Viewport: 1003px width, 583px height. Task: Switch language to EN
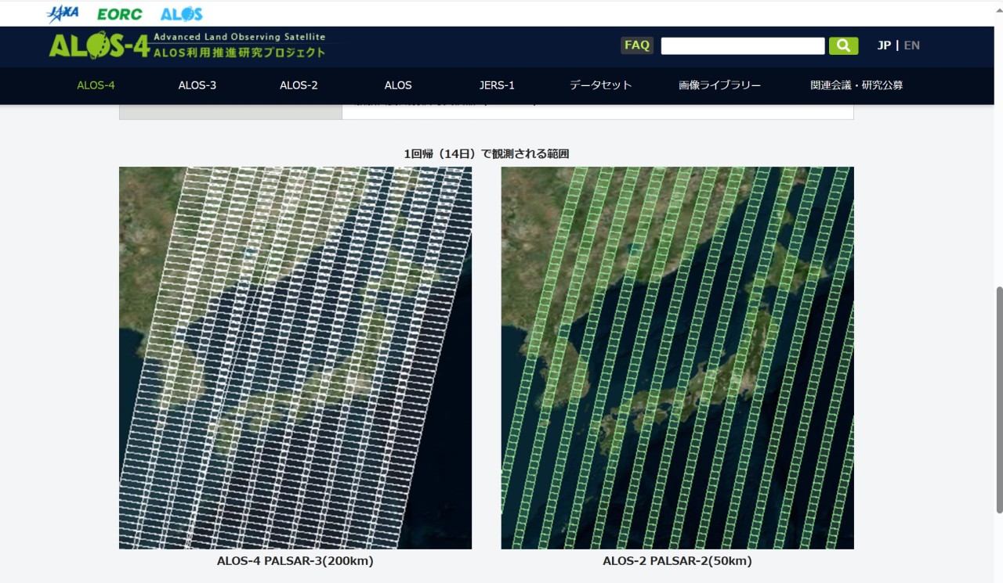(911, 45)
